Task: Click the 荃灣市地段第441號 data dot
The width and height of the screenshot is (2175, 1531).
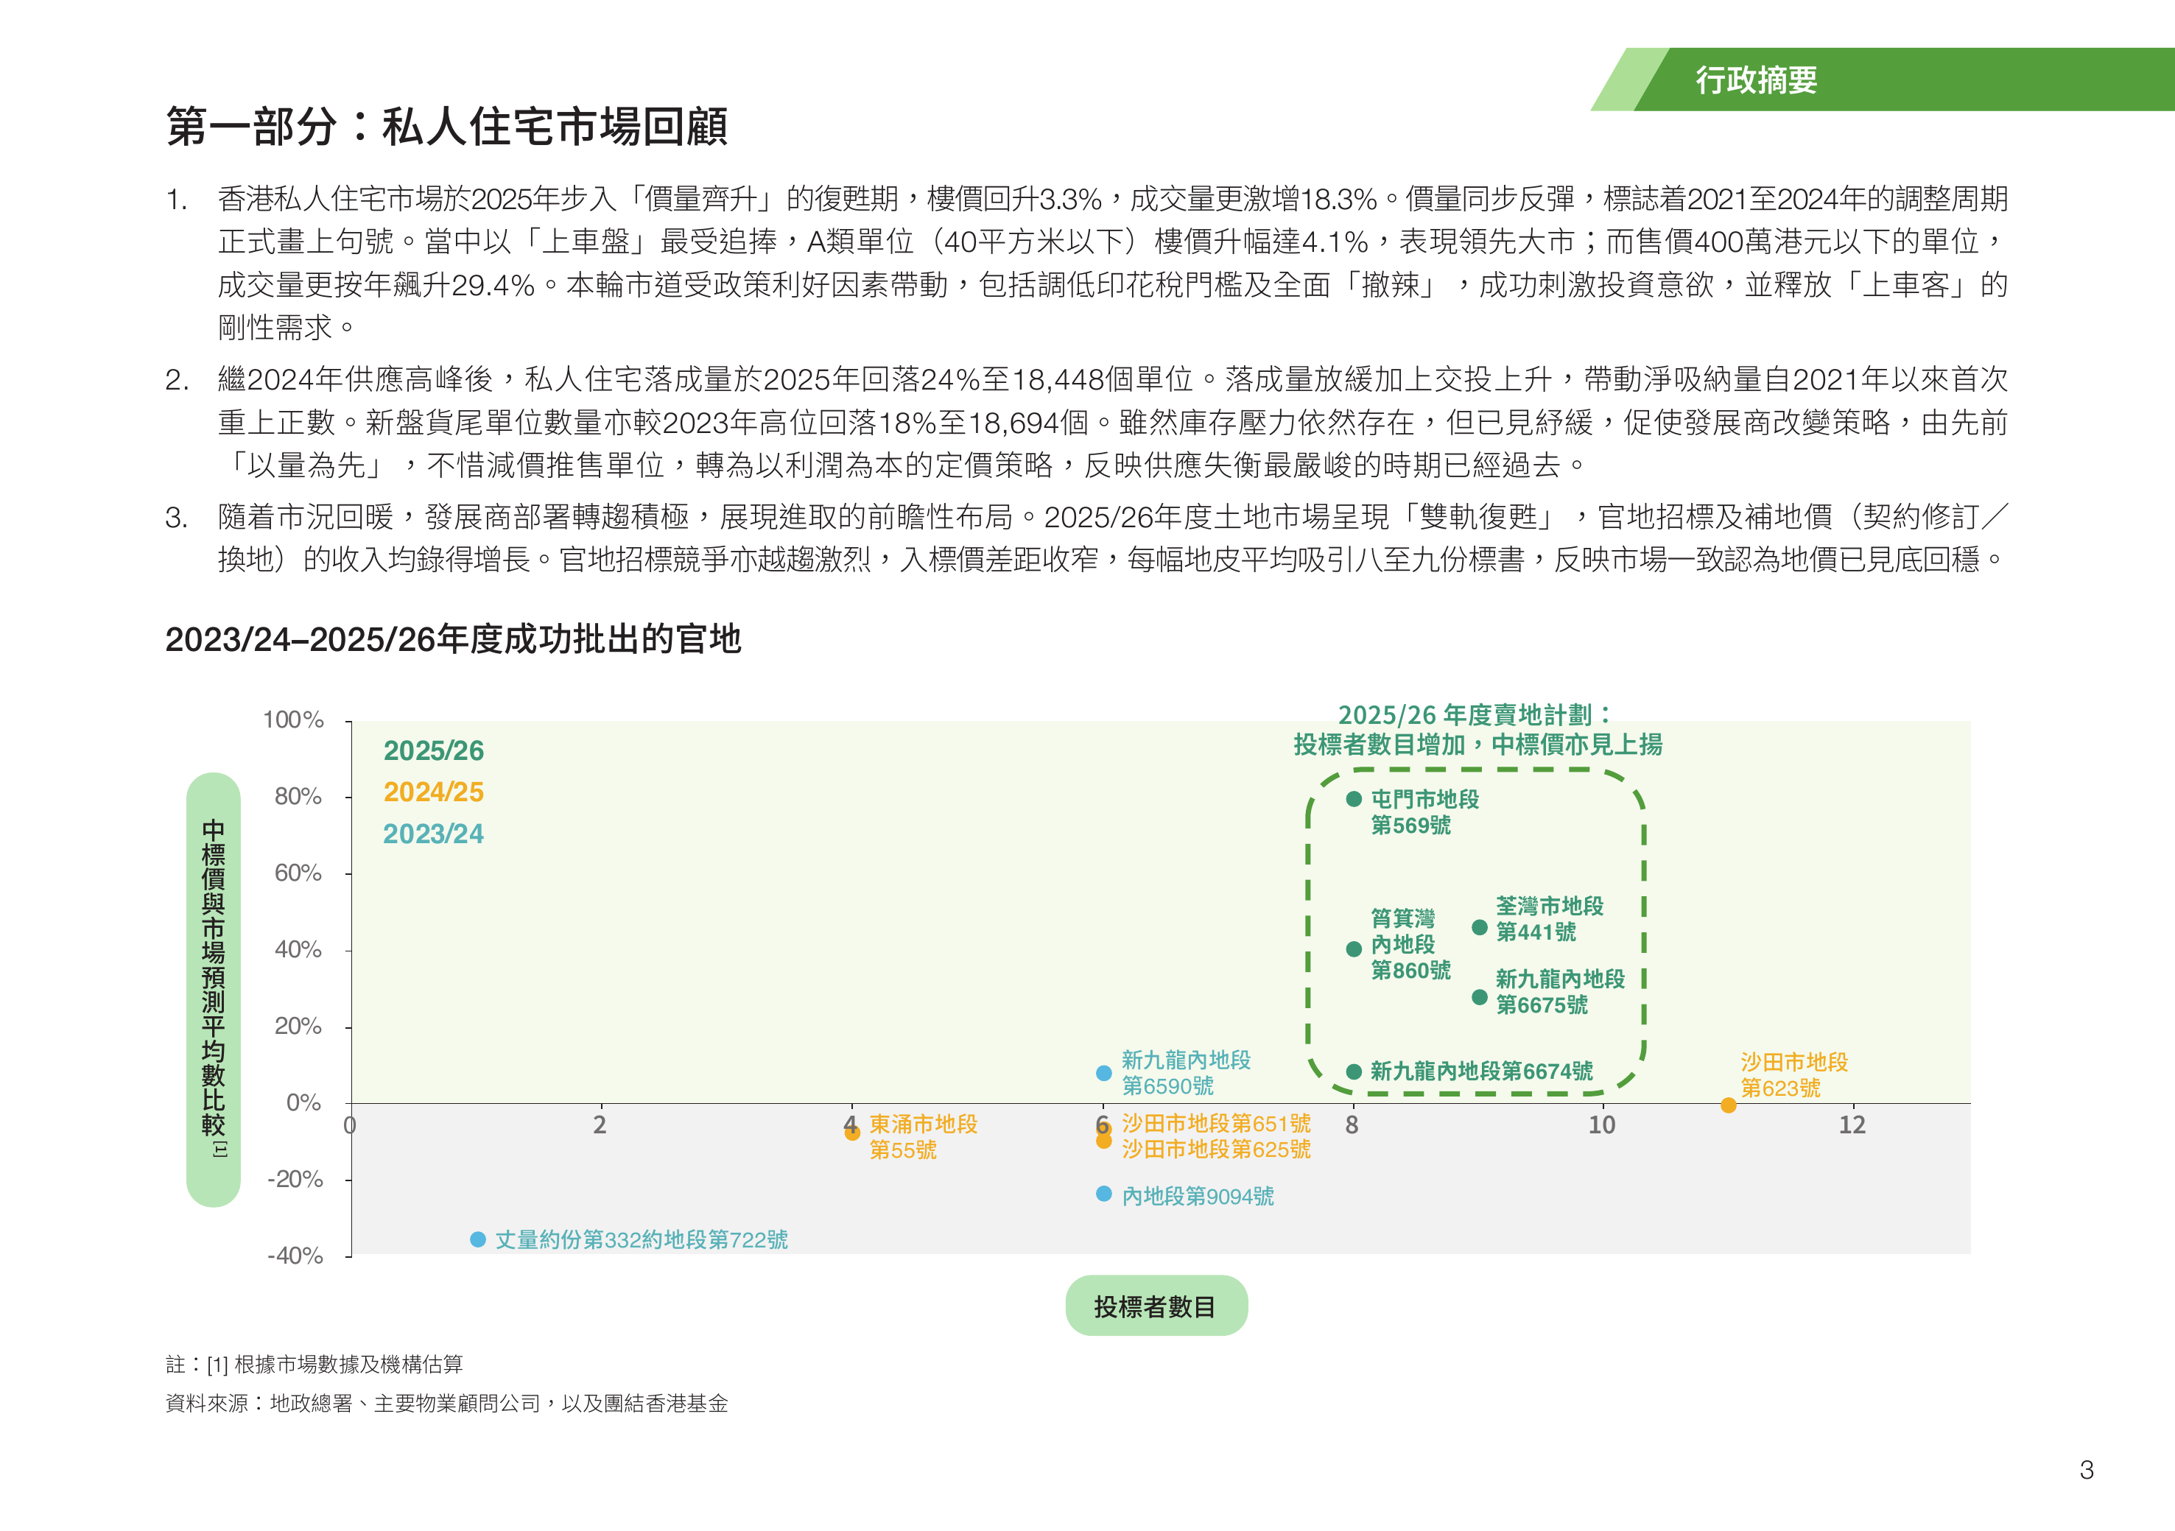Action: (x=1480, y=927)
